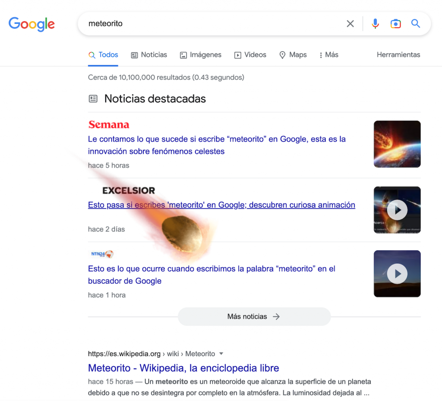Switch to the Imágenes tab

pos(201,55)
